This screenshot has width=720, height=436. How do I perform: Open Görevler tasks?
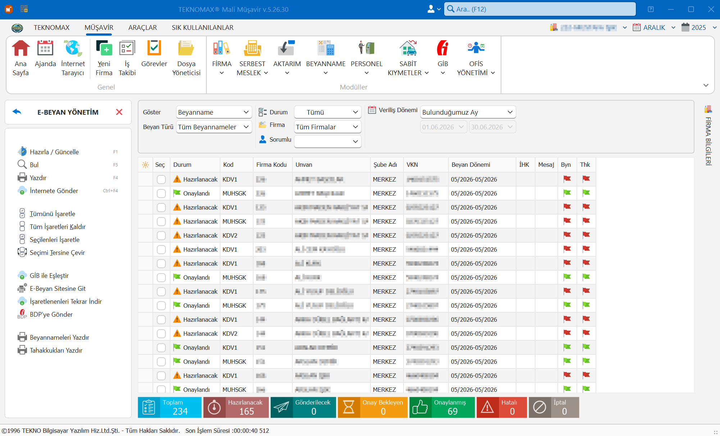(x=154, y=54)
